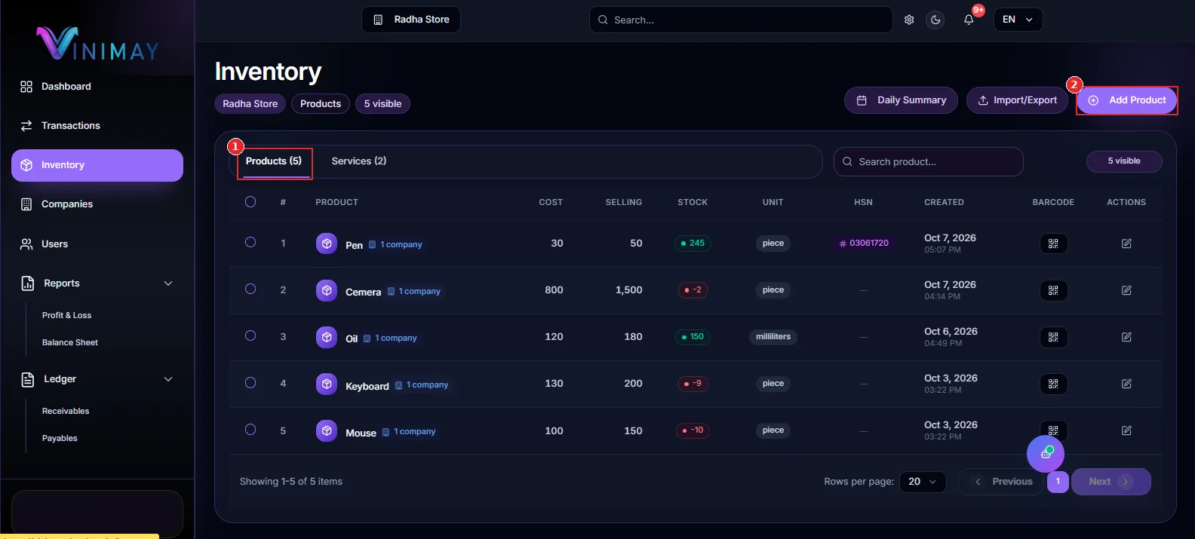Select the Cemera row checkbox
This screenshot has width=1195, height=539.
click(250, 289)
